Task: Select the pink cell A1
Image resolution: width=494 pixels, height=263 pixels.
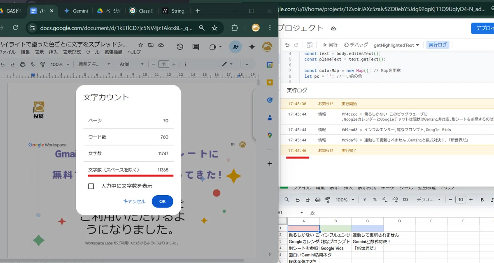Action: 303,228
